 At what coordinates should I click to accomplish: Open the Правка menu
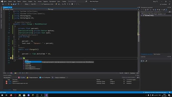tap(10, 1)
